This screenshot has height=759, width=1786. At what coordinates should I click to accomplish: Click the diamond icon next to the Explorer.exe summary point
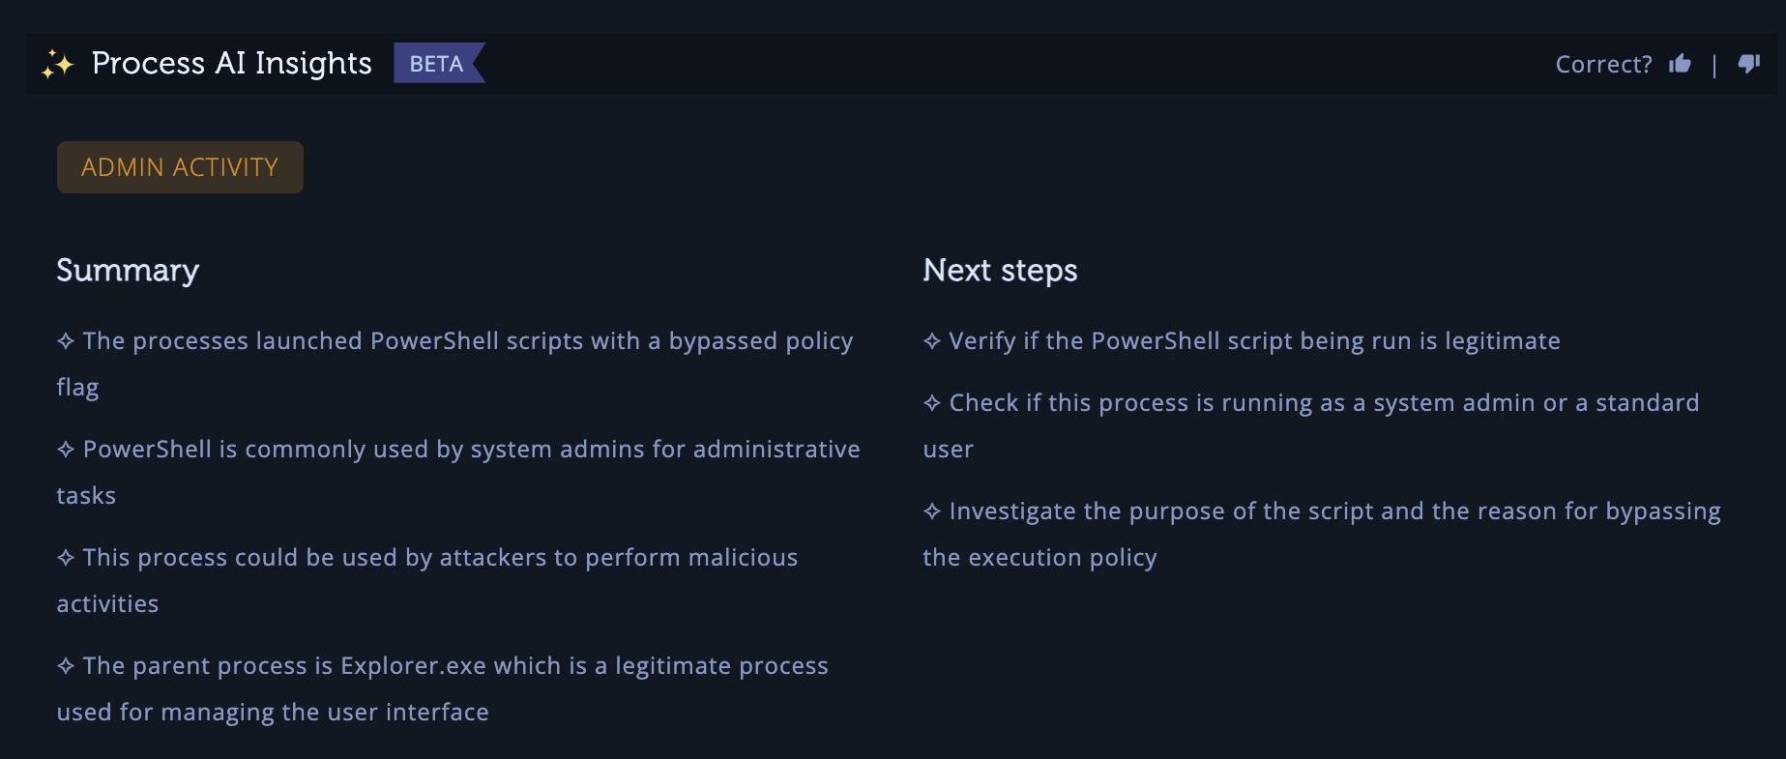(x=65, y=665)
